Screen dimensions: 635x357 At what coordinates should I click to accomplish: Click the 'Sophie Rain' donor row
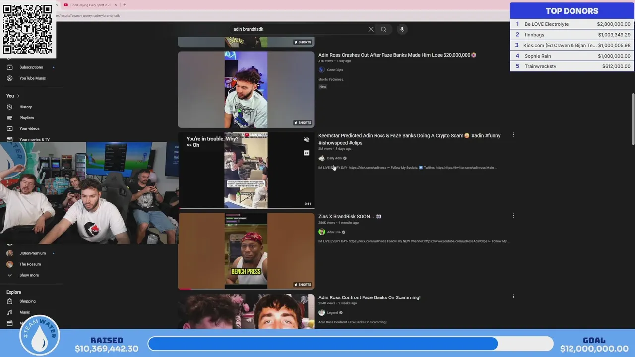point(572,56)
